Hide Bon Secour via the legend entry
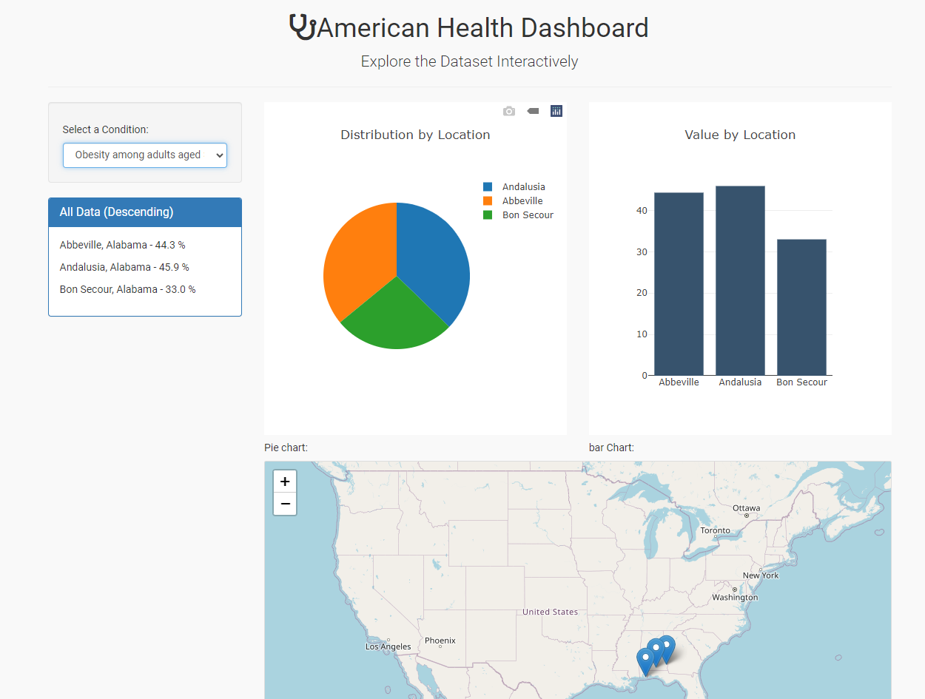 click(527, 215)
